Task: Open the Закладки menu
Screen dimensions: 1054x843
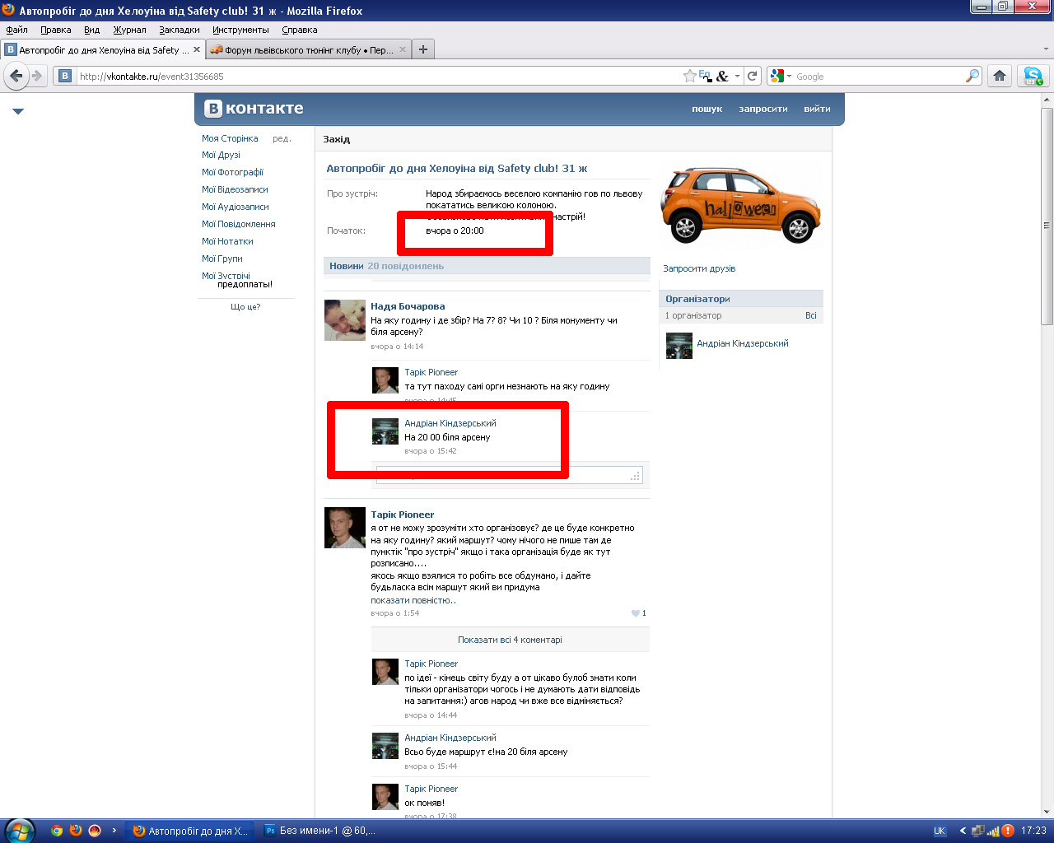Action: (179, 30)
